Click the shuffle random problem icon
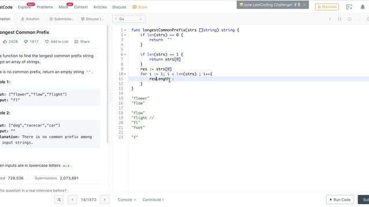The width and height of the screenshot is (369, 207). 59,200
